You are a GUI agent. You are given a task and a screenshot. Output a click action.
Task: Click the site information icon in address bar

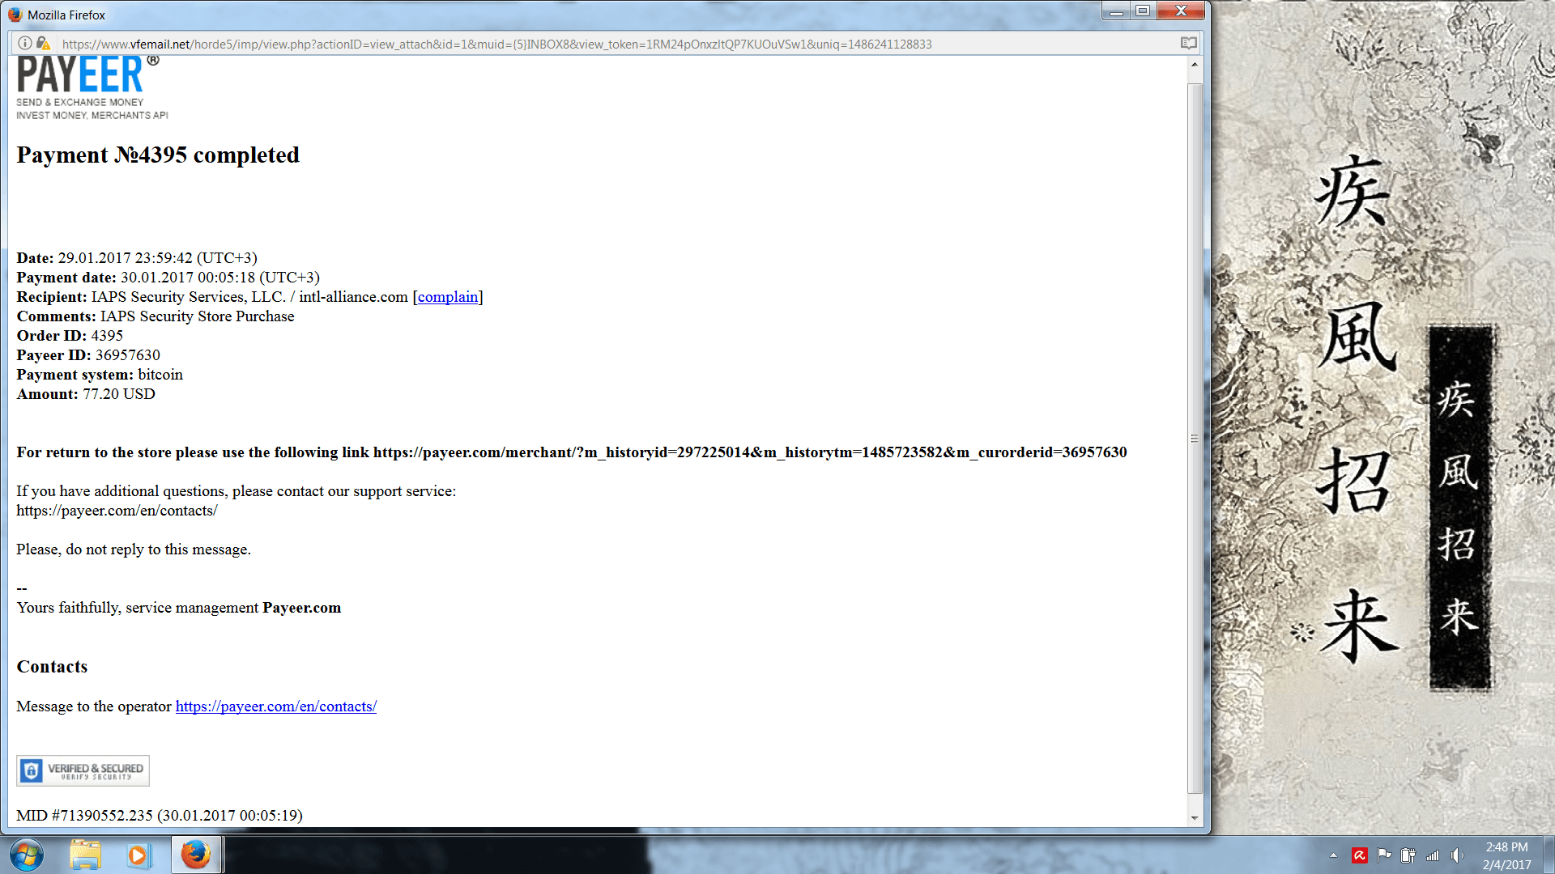[25, 44]
